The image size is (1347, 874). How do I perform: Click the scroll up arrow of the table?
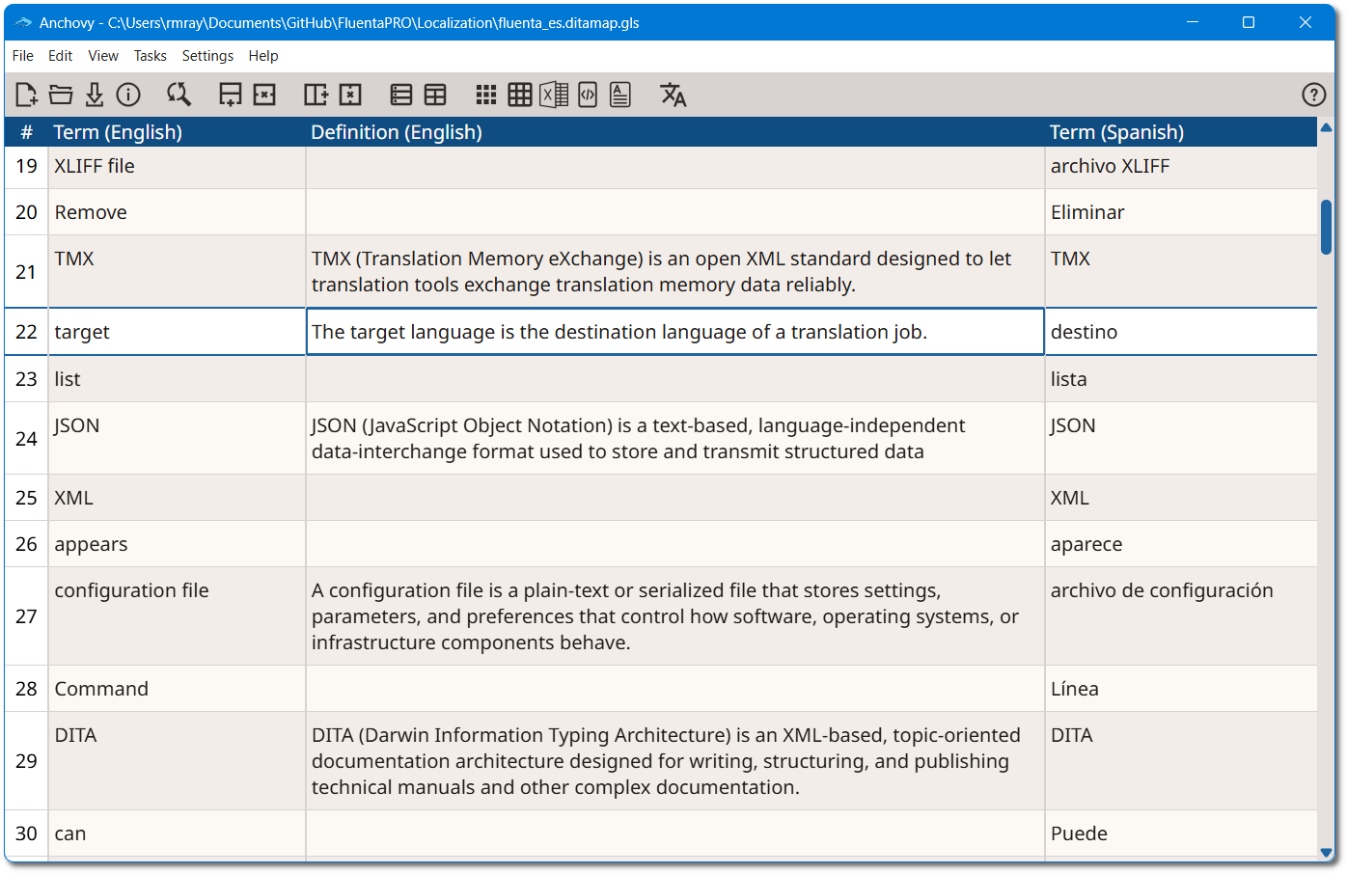[1326, 127]
